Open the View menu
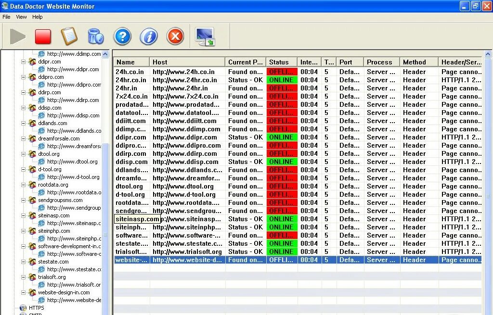Image resolution: width=493 pixels, height=315 pixels. tap(21, 17)
